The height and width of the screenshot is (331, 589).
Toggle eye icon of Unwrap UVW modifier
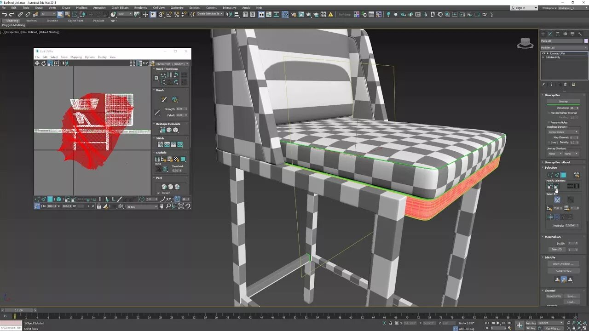[543, 53]
